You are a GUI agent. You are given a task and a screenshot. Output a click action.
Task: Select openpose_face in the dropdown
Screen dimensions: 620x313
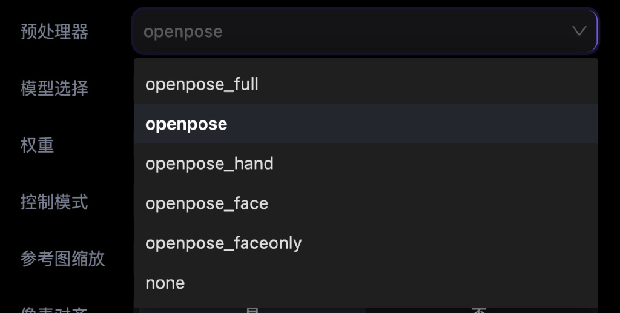[x=365, y=203]
